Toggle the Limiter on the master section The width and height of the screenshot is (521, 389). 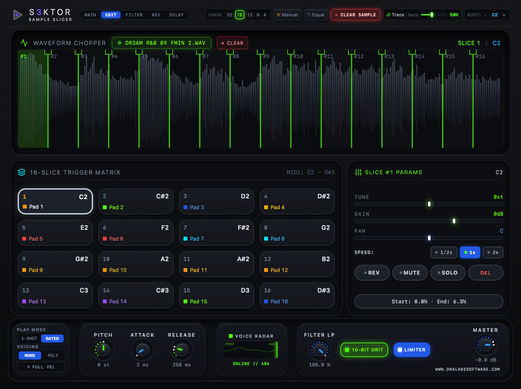(412, 350)
